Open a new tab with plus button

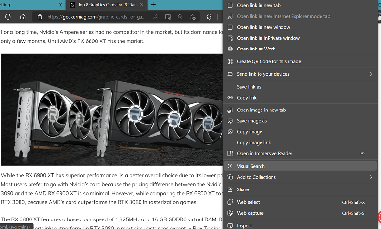coord(153,5)
